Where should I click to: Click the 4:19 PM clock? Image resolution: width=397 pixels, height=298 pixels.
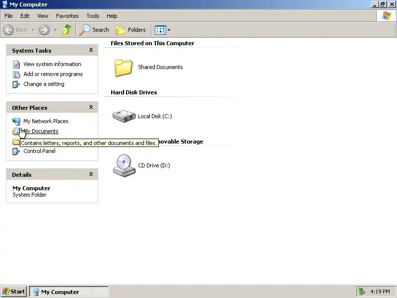point(380,292)
